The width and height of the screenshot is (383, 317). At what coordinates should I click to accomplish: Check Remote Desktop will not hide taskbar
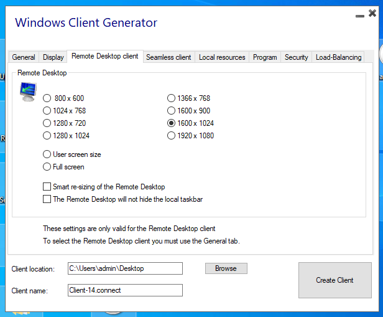click(x=47, y=199)
